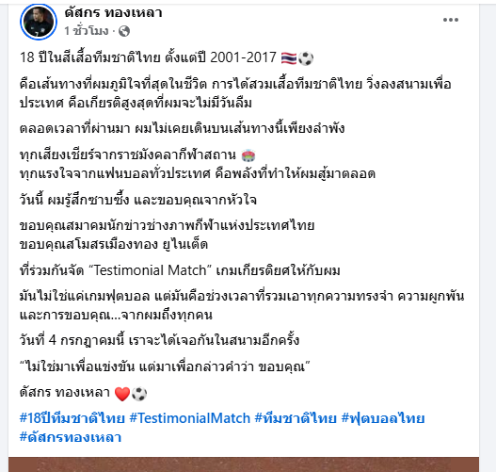The height and width of the screenshot is (472, 496).
Task: Open hashtag #ฟุตบอลไทย
Action: [383, 418]
